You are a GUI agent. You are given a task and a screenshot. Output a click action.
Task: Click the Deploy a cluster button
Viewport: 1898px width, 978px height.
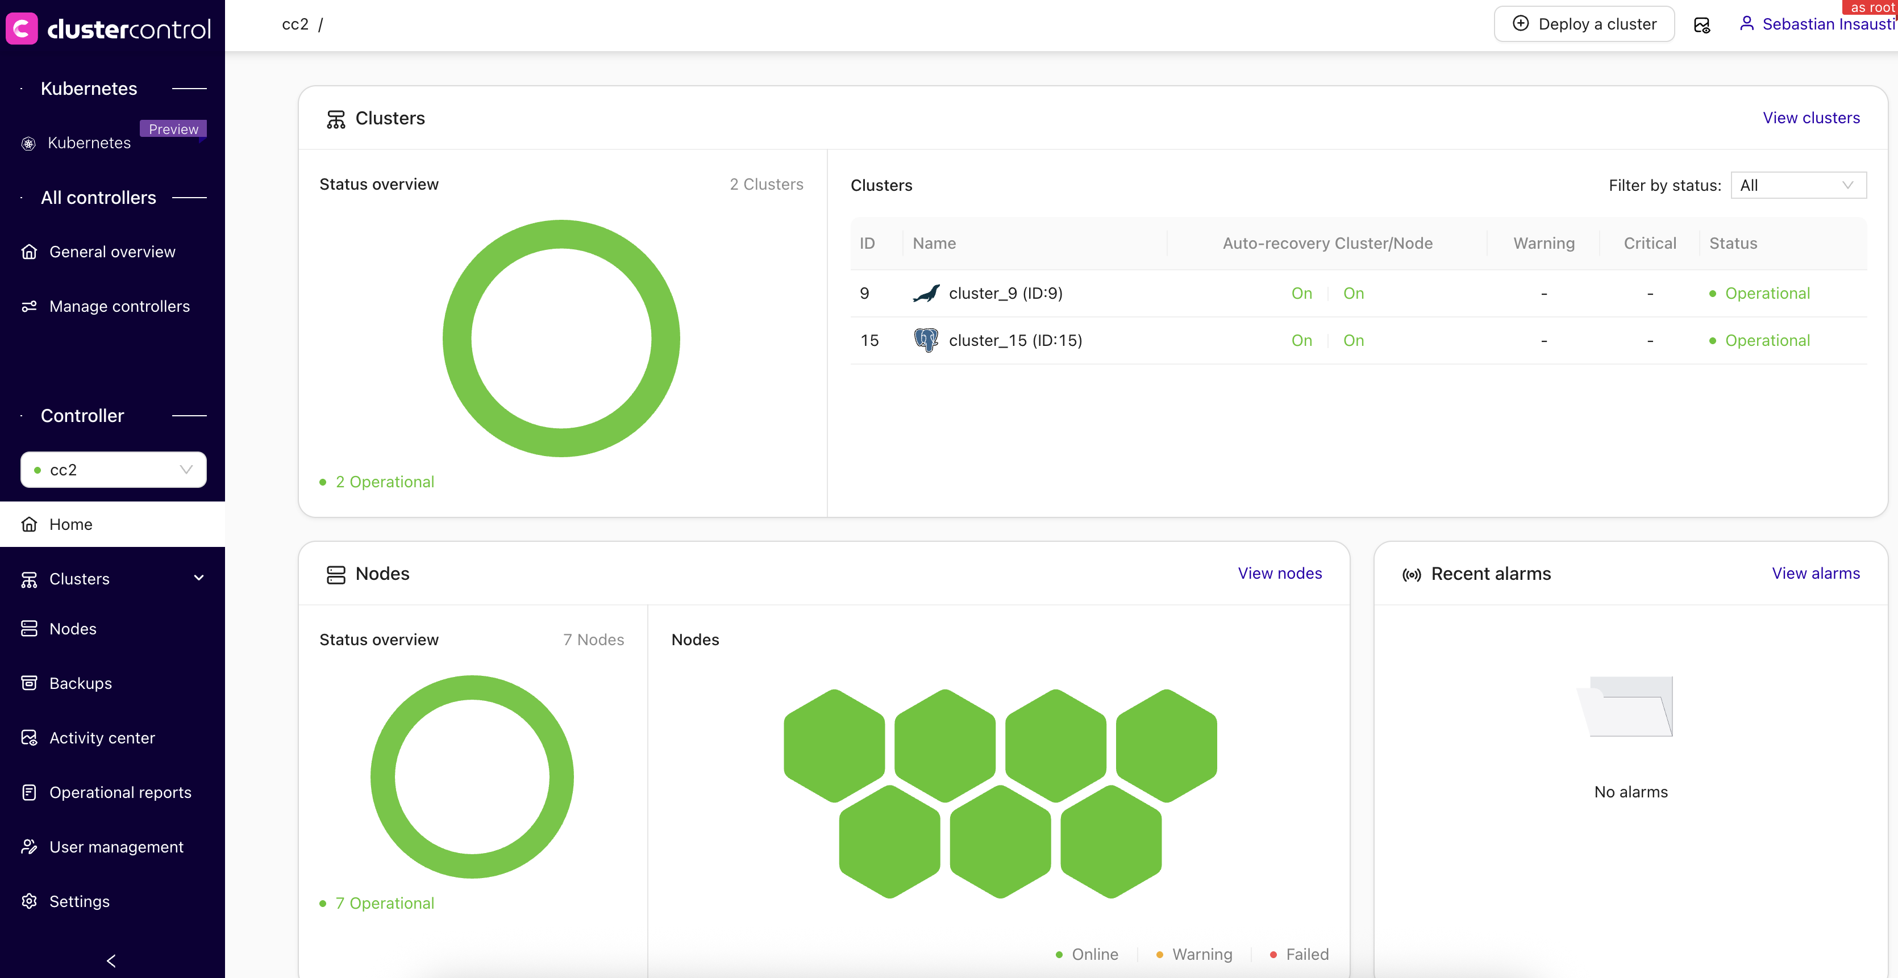[x=1584, y=24]
